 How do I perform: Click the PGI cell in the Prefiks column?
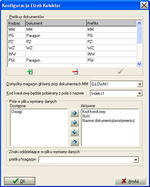tap(112, 60)
